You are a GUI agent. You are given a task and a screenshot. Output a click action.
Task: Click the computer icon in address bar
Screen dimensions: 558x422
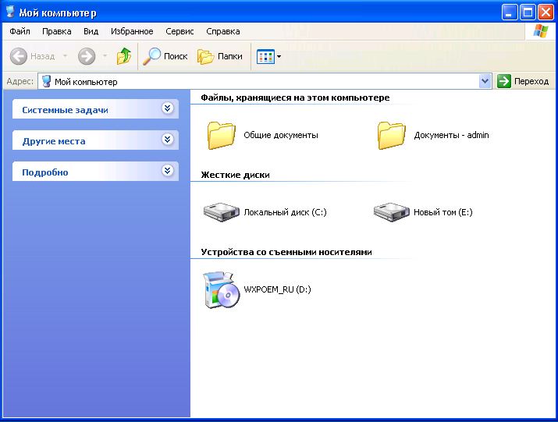coord(46,81)
